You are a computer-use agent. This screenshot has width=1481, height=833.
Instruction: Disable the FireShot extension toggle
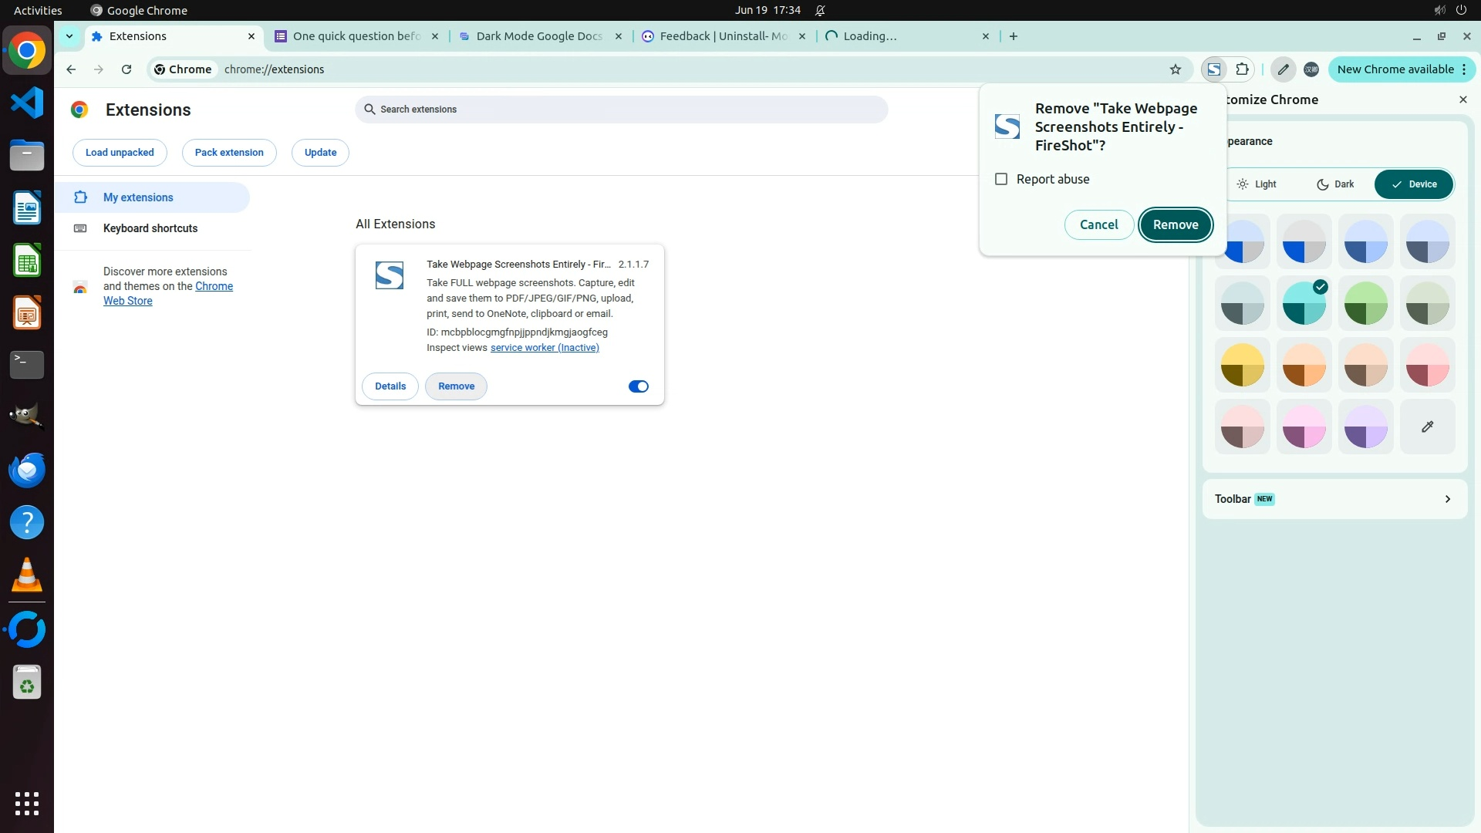(x=638, y=386)
